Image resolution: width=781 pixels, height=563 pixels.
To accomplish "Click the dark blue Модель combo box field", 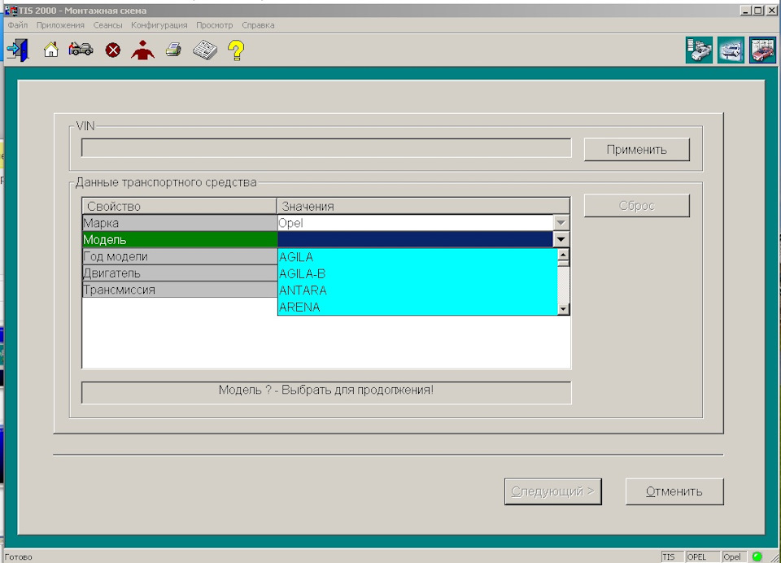I will point(416,239).
